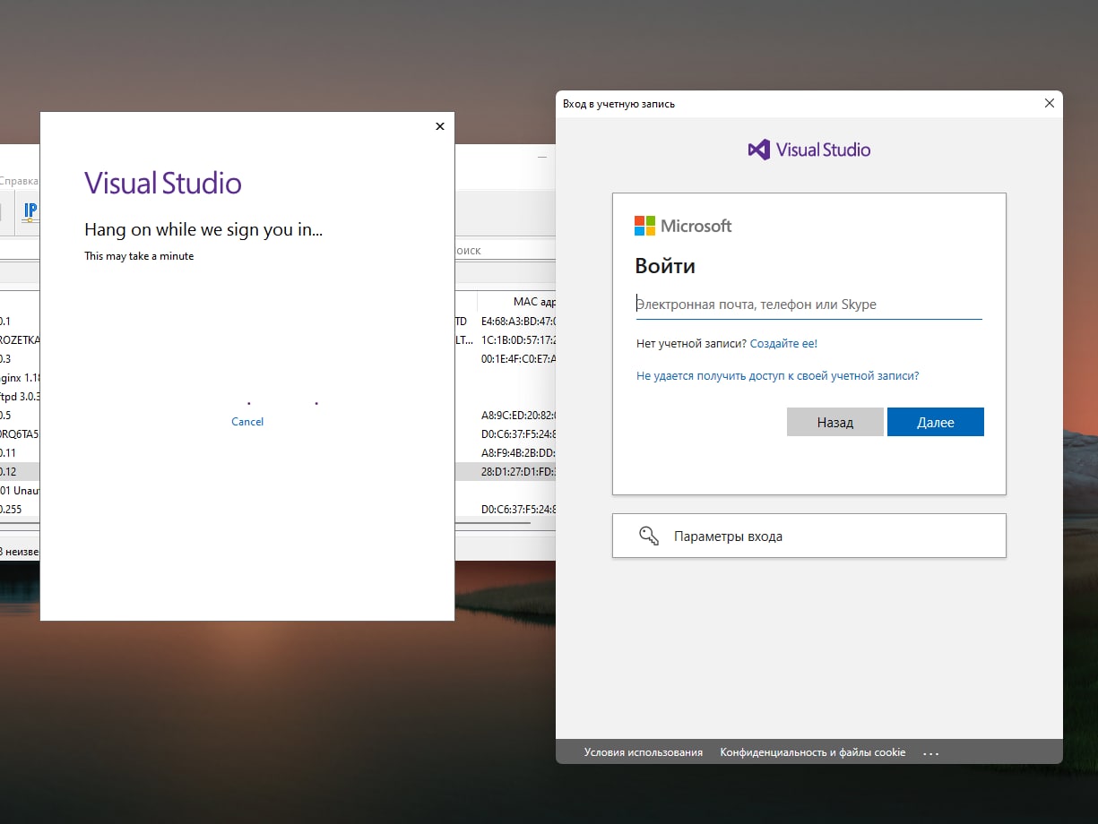The height and width of the screenshot is (824, 1098).
Task: Close the Visual Studio sign-in progress dialog
Action: click(x=439, y=126)
